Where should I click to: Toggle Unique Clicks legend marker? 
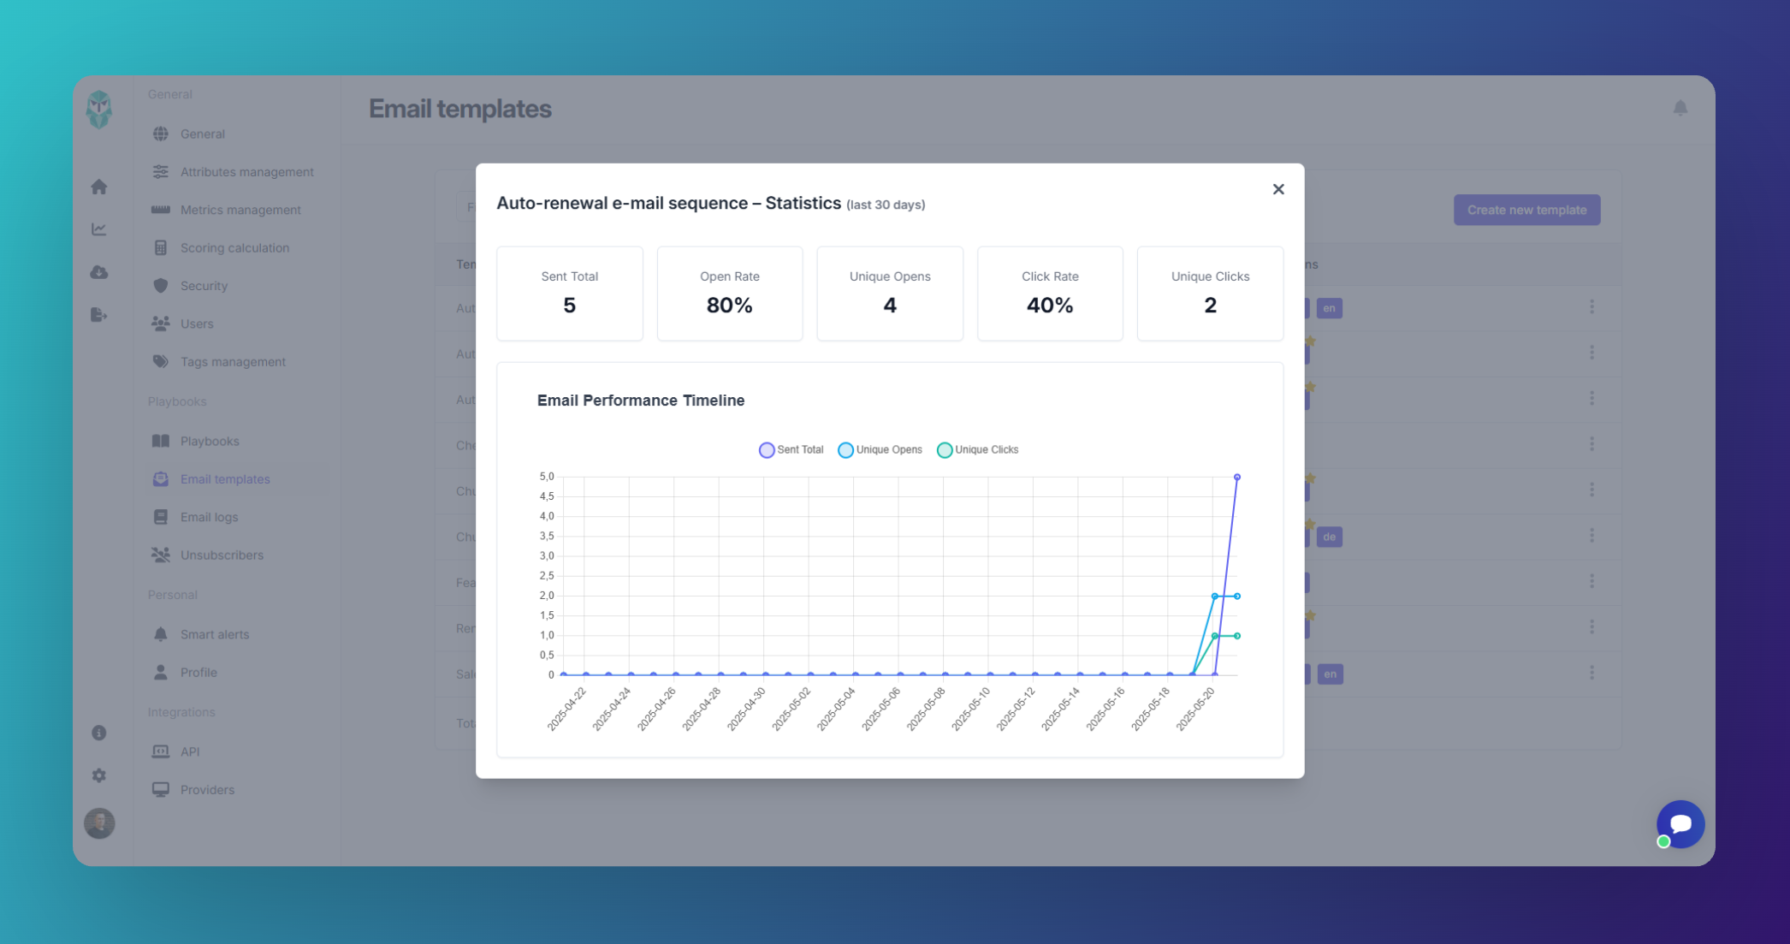(945, 450)
